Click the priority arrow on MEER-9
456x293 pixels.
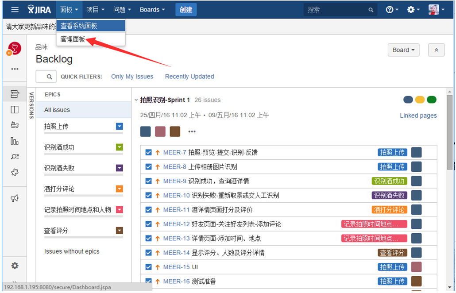coord(158,181)
